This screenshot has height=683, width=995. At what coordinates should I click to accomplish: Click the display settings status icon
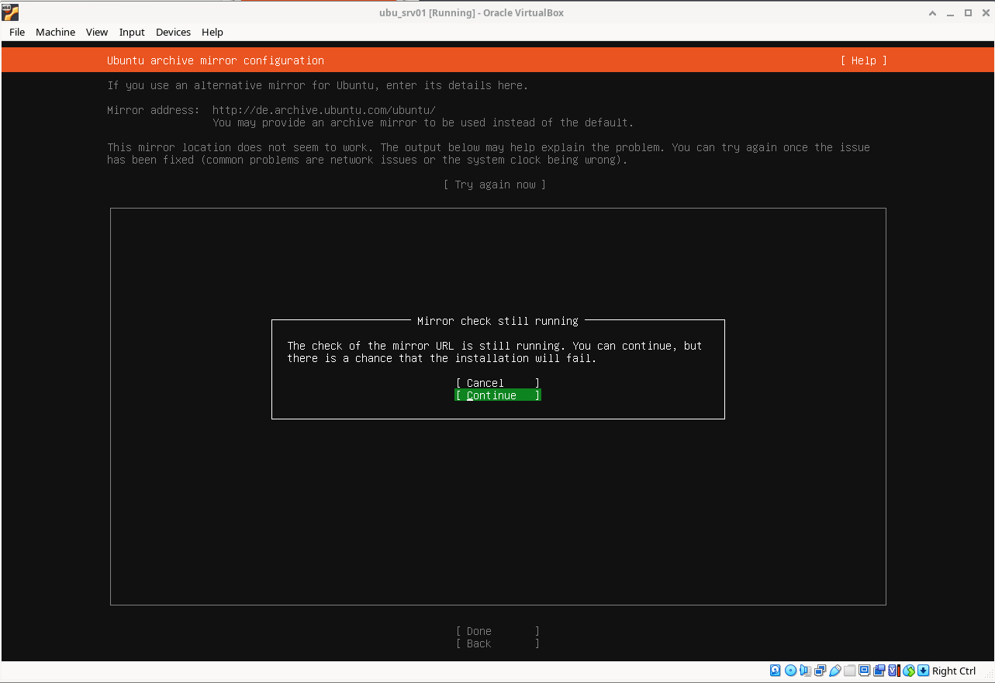865,671
